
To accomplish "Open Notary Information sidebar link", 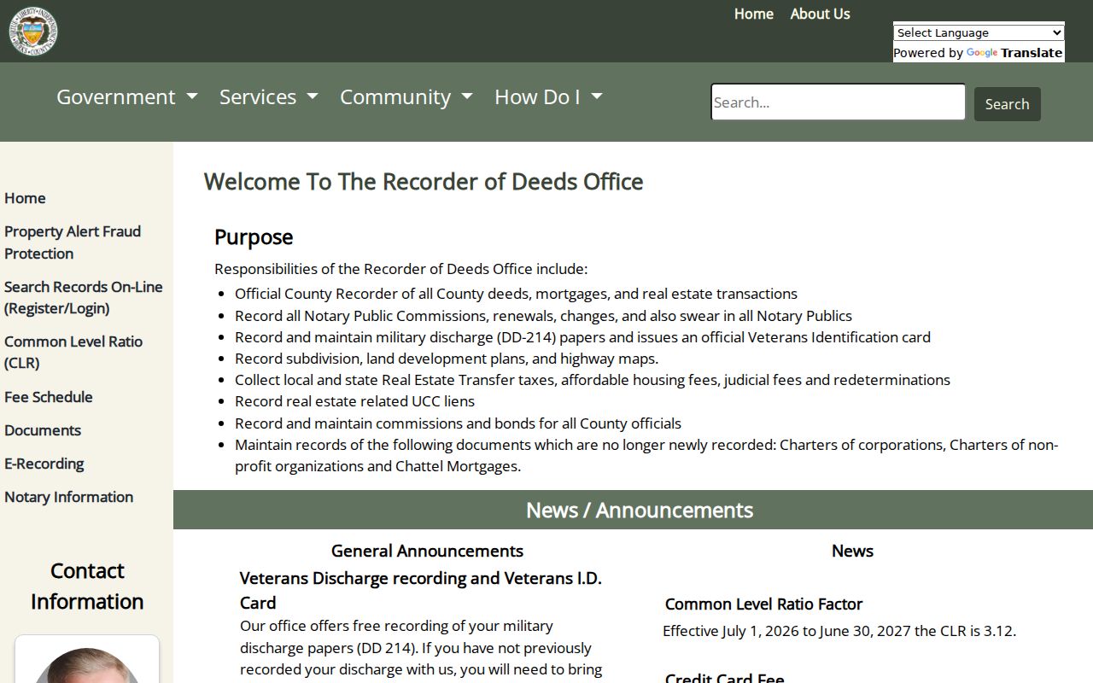I will [68, 497].
